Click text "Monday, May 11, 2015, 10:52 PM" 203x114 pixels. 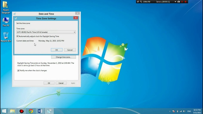tap(51, 41)
